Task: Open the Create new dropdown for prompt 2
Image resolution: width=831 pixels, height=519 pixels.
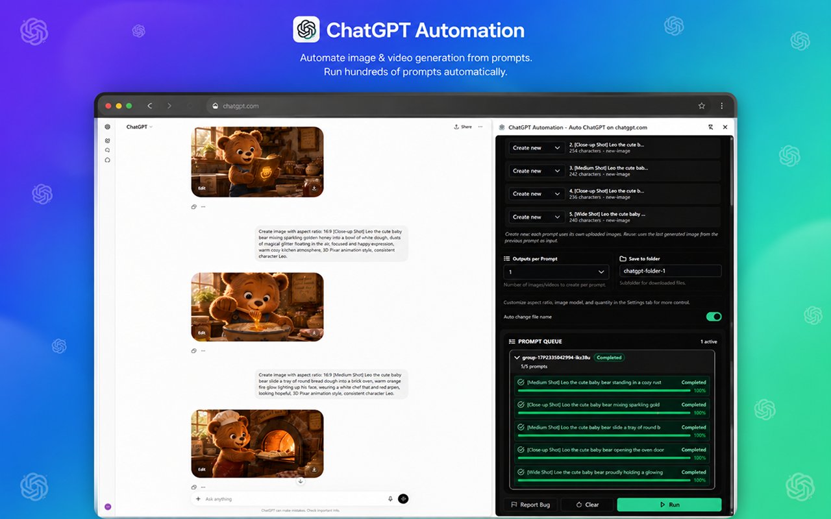Action: 536,148
